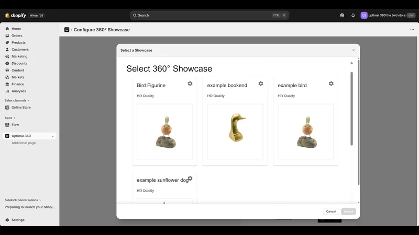This screenshot has height=235, width=419.
Task: Click the Finance bank icon
Action: click(x=7, y=84)
